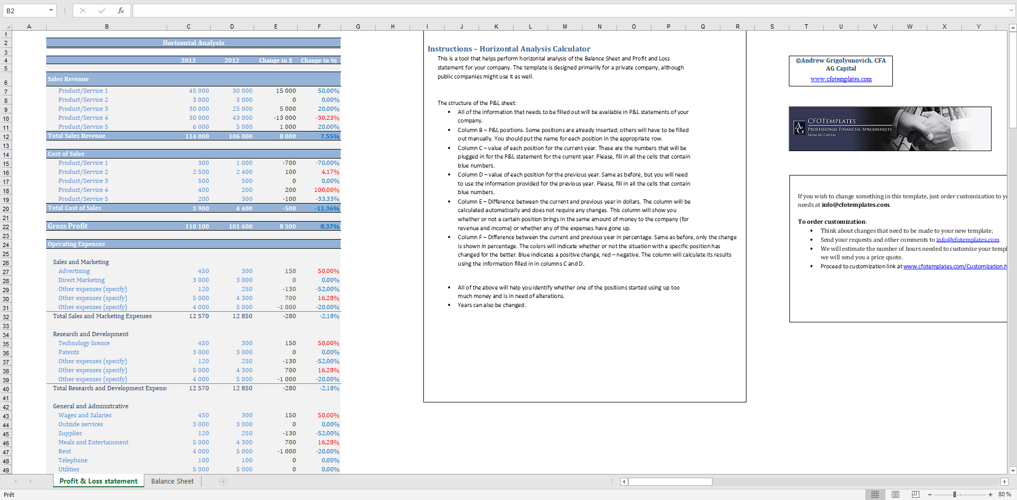Click the 8,37% gross profit change cell
The width and height of the screenshot is (1017, 500).
[x=319, y=226]
